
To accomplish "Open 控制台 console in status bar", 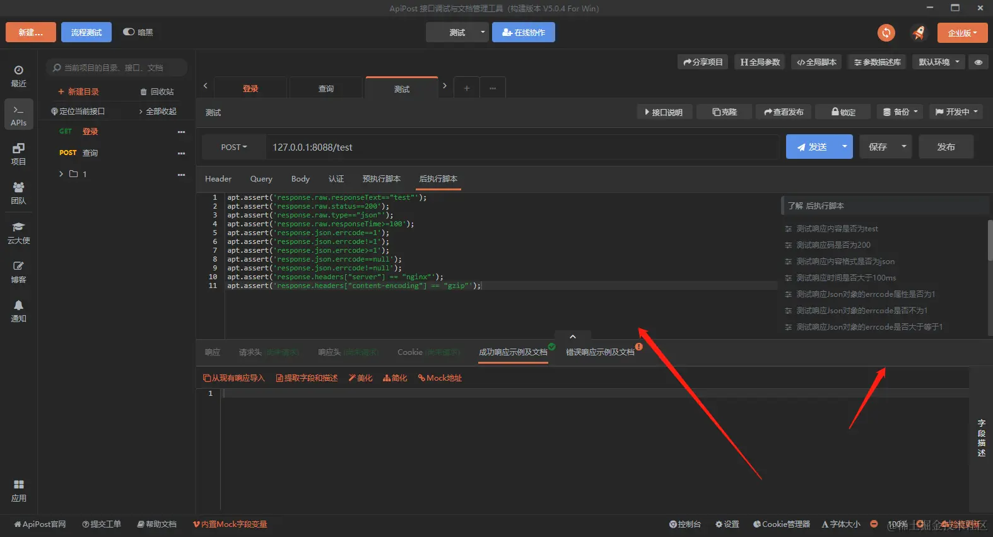I will 685,524.
